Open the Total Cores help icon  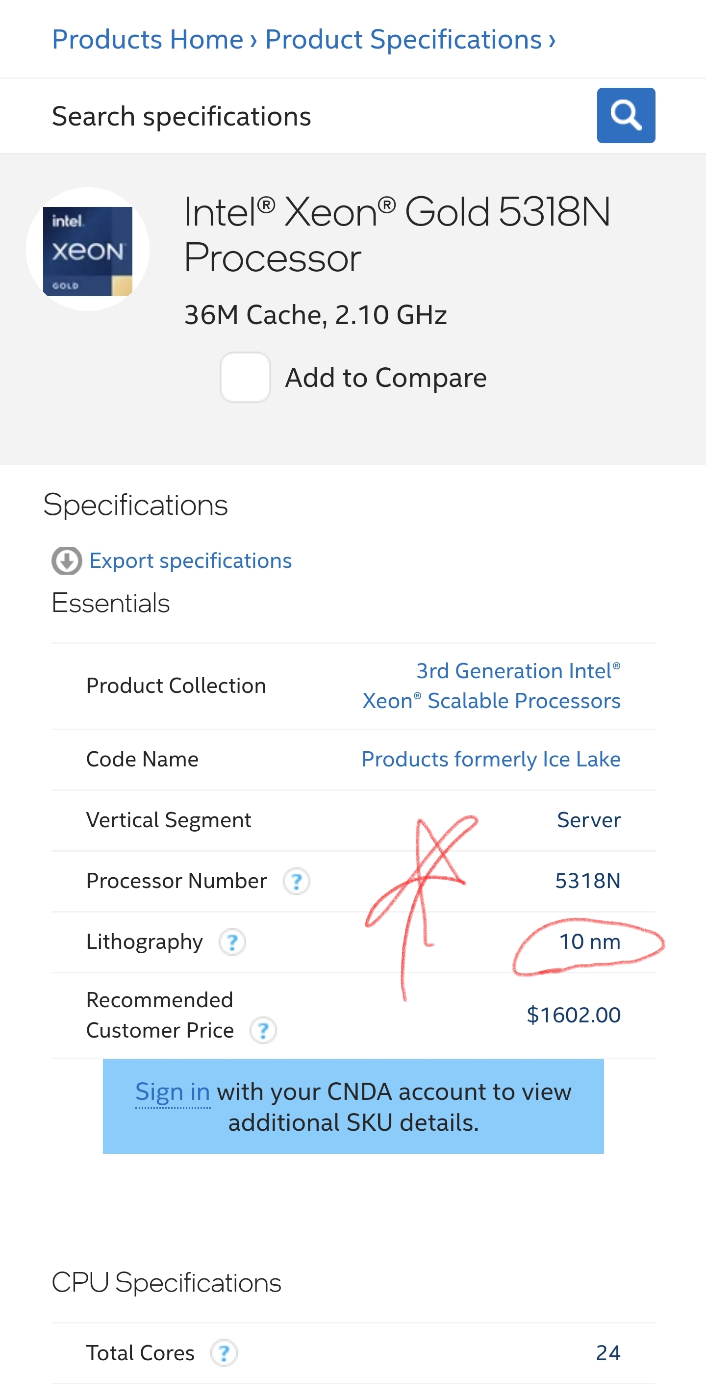tap(224, 1353)
